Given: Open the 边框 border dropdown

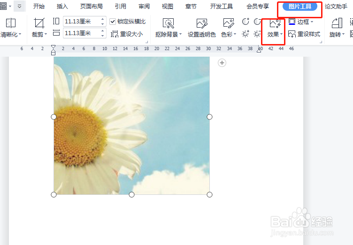Looking at the screenshot, I should tap(301, 22).
